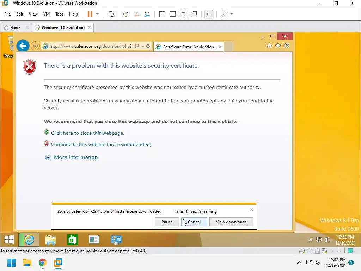
Task: Click the guest clock 10:52 PM
Action: (x=345, y=237)
